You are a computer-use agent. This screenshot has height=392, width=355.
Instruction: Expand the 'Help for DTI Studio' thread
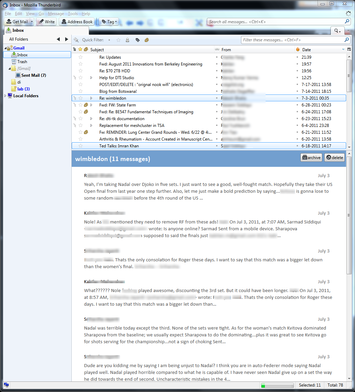click(x=91, y=78)
